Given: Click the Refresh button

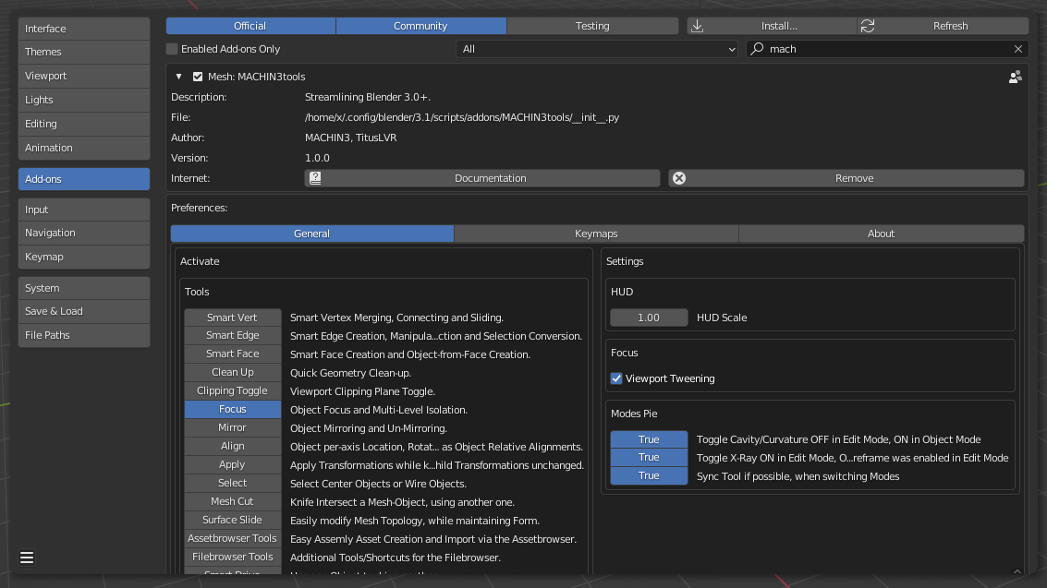Looking at the screenshot, I should [943, 26].
